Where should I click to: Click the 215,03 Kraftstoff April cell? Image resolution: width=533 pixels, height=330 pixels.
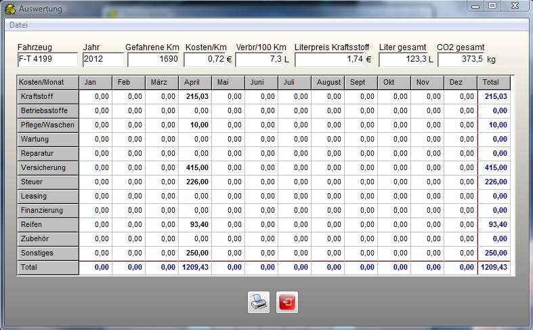195,97
